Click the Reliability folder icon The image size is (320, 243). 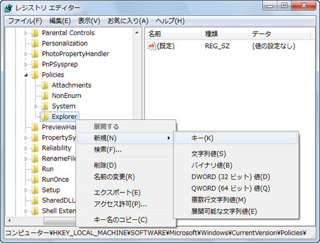click(35, 148)
